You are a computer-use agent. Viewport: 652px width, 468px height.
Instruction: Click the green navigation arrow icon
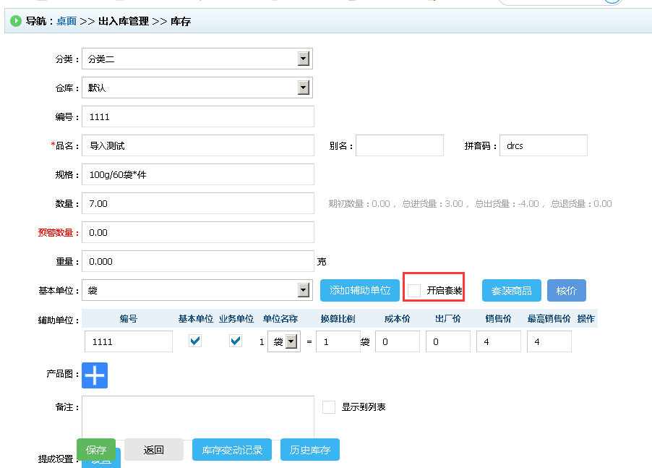[x=16, y=22]
